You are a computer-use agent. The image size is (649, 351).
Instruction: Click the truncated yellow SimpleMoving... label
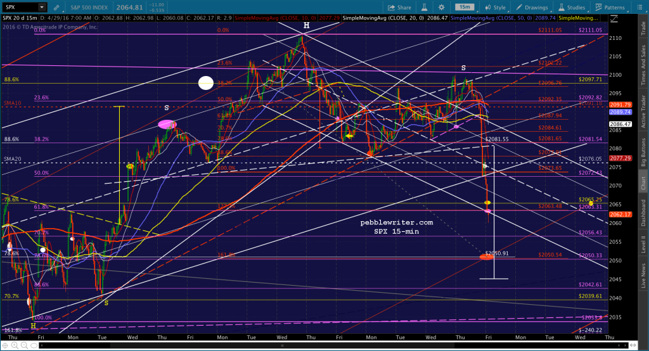pyautogui.click(x=578, y=18)
